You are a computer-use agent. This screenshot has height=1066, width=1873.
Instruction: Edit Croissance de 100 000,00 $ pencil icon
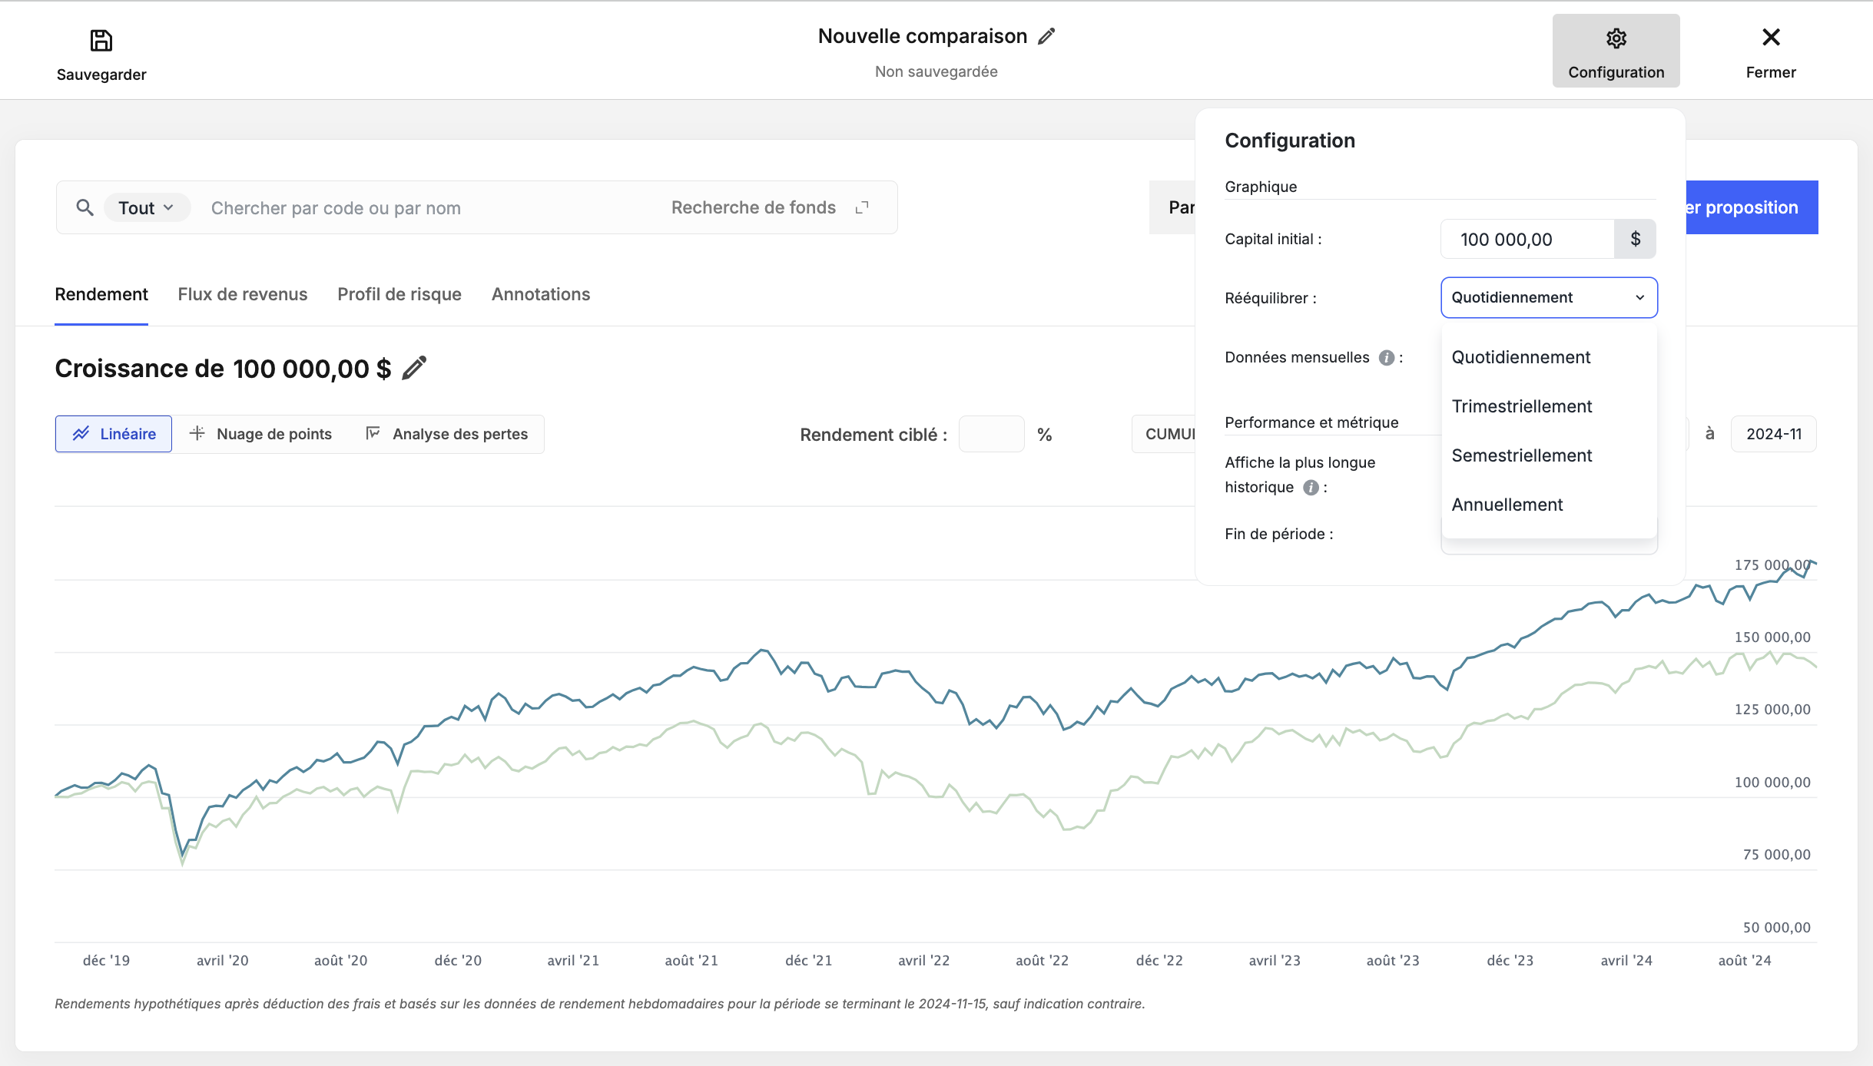[414, 368]
